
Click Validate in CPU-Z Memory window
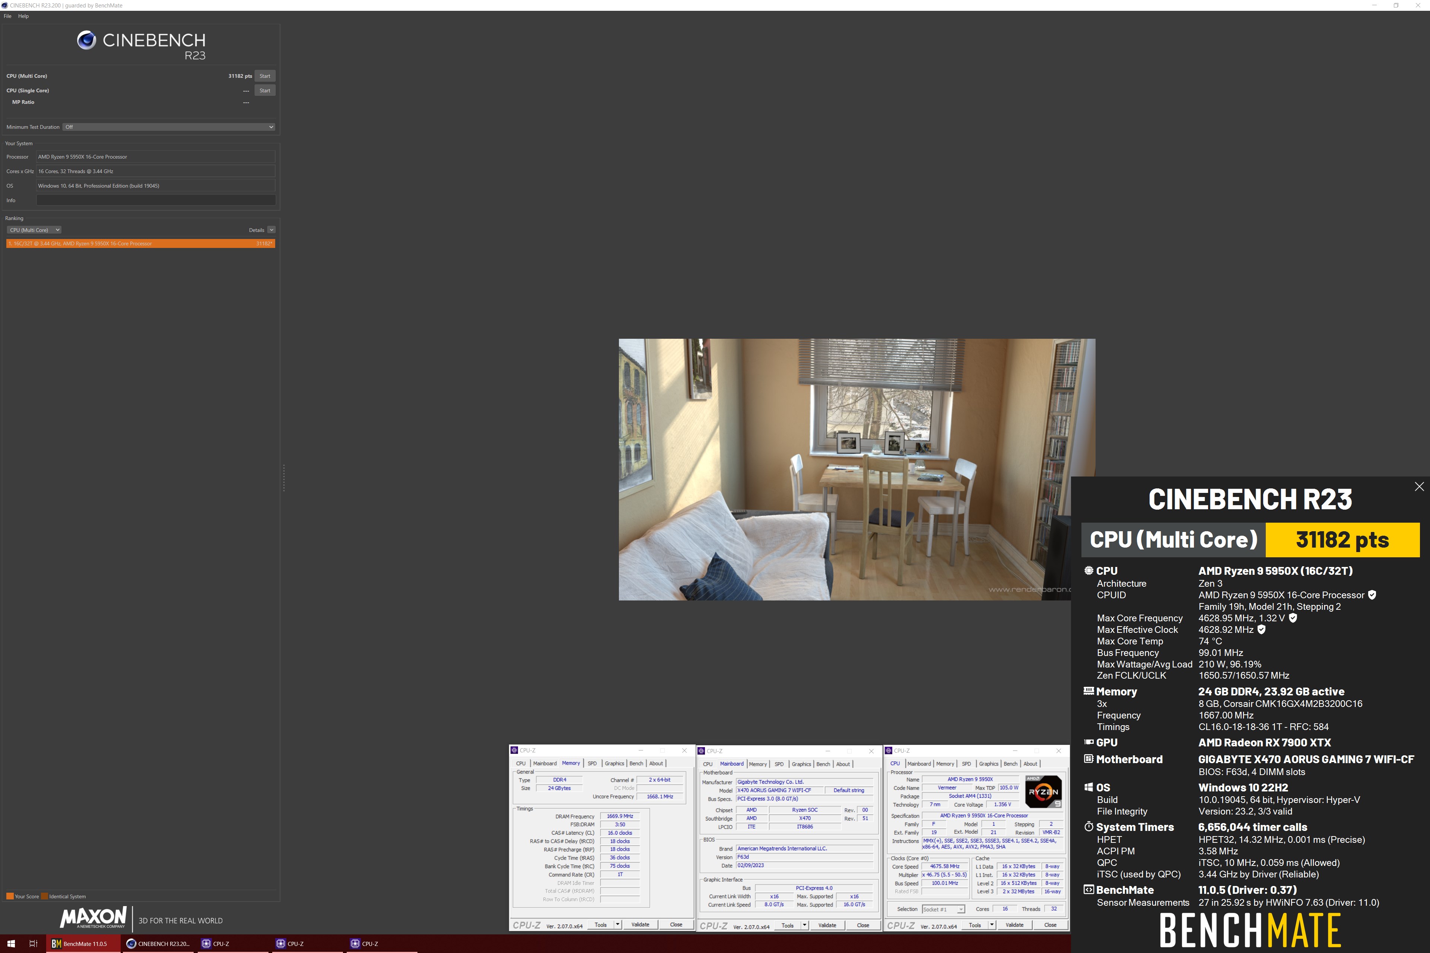tap(640, 924)
